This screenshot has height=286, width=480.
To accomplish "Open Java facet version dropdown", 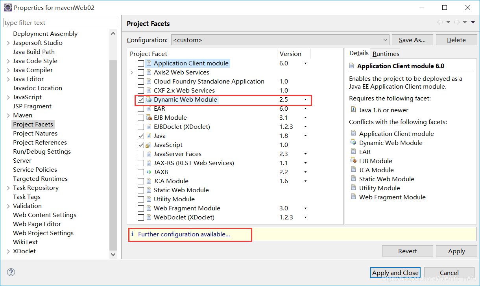I will (x=305, y=136).
